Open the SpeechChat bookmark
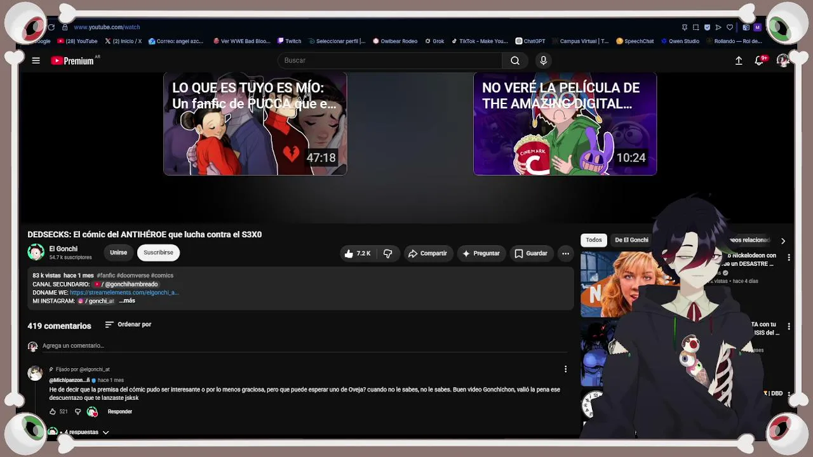This screenshot has height=457, width=813. [x=635, y=41]
